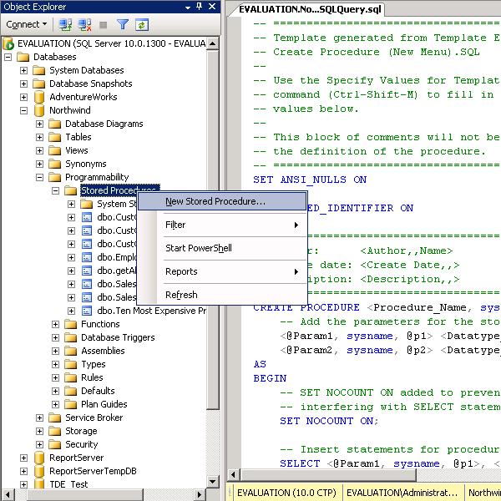Click the Filter funnel icon
The image size is (501, 501).
[x=123, y=24]
